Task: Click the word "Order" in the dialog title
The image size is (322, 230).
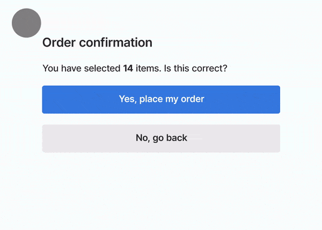Action: click(58, 42)
